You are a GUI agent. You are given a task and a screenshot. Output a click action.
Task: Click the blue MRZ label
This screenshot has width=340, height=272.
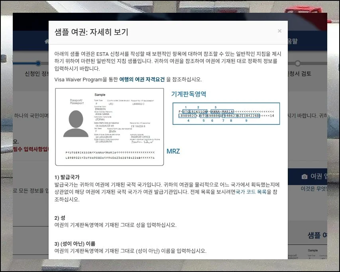click(173, 151)
